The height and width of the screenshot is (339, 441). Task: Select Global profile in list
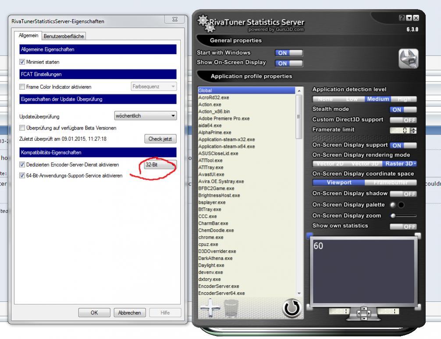point(246,91)
